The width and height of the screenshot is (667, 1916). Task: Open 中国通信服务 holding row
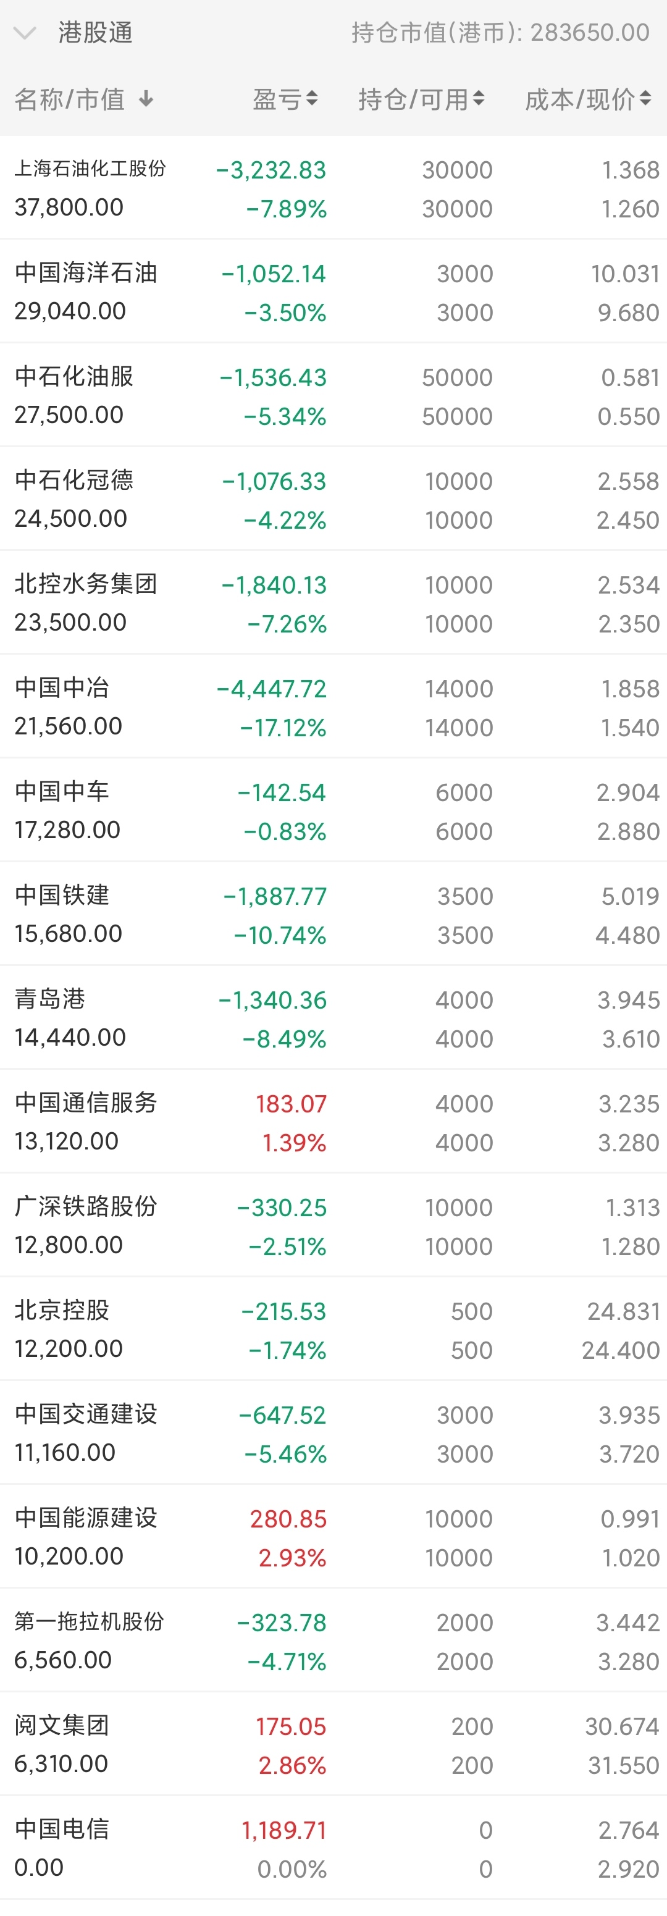(333, 1122)
